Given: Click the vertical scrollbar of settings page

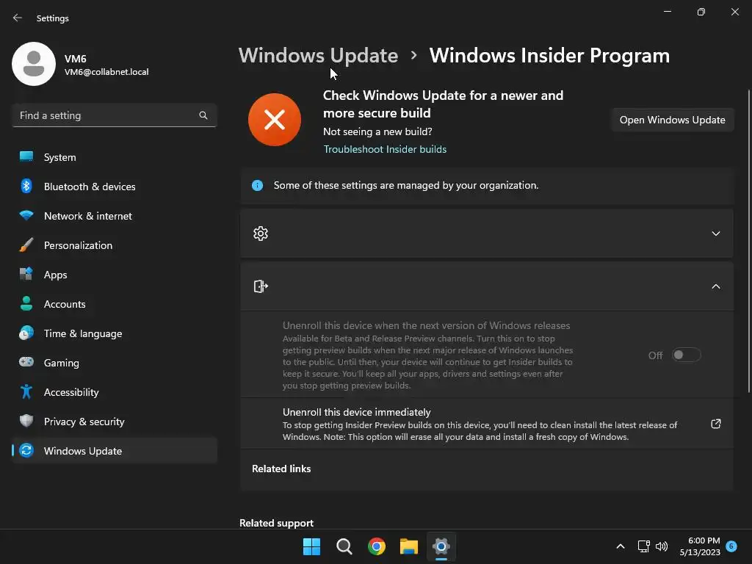Looking at the screenshot, I should point(748,241).
